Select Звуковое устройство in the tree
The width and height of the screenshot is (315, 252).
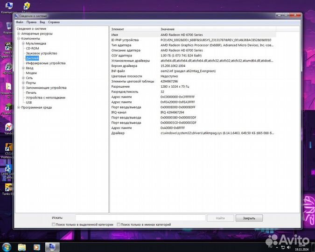pos(42,53)
